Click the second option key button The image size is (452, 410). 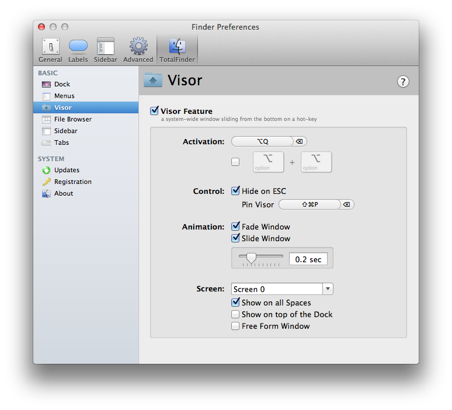coord(317,162)
